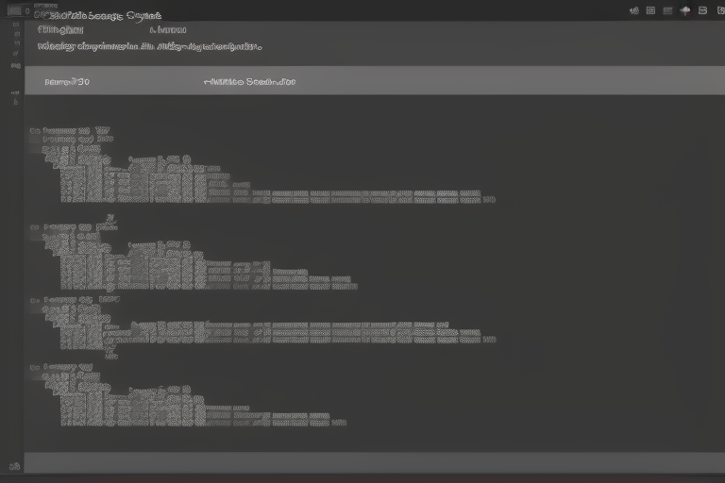Click the first icon in the top-right toolbar
Screen dimensions: 725x483
tap(634, 10)
